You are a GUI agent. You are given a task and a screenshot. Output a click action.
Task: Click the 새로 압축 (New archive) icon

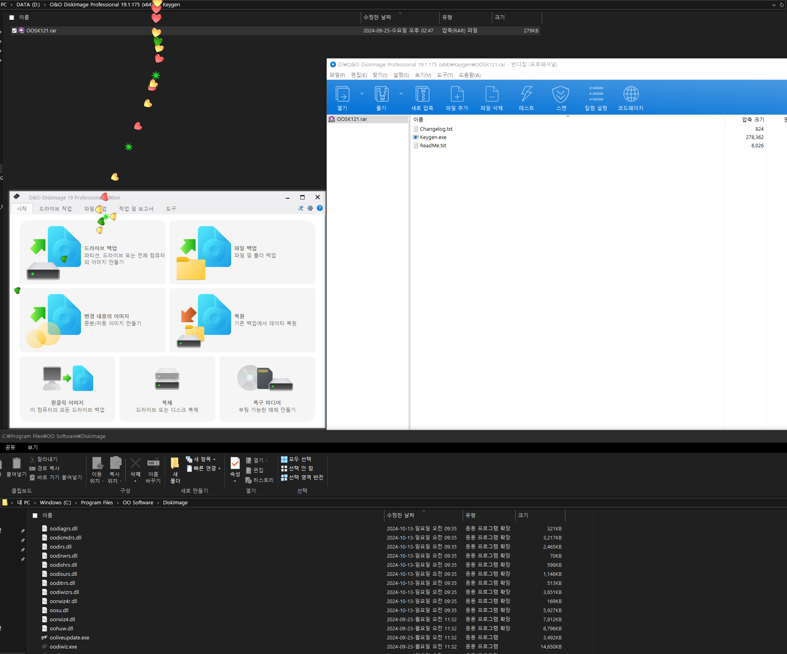pyautogui.click(x=422, y=94)
